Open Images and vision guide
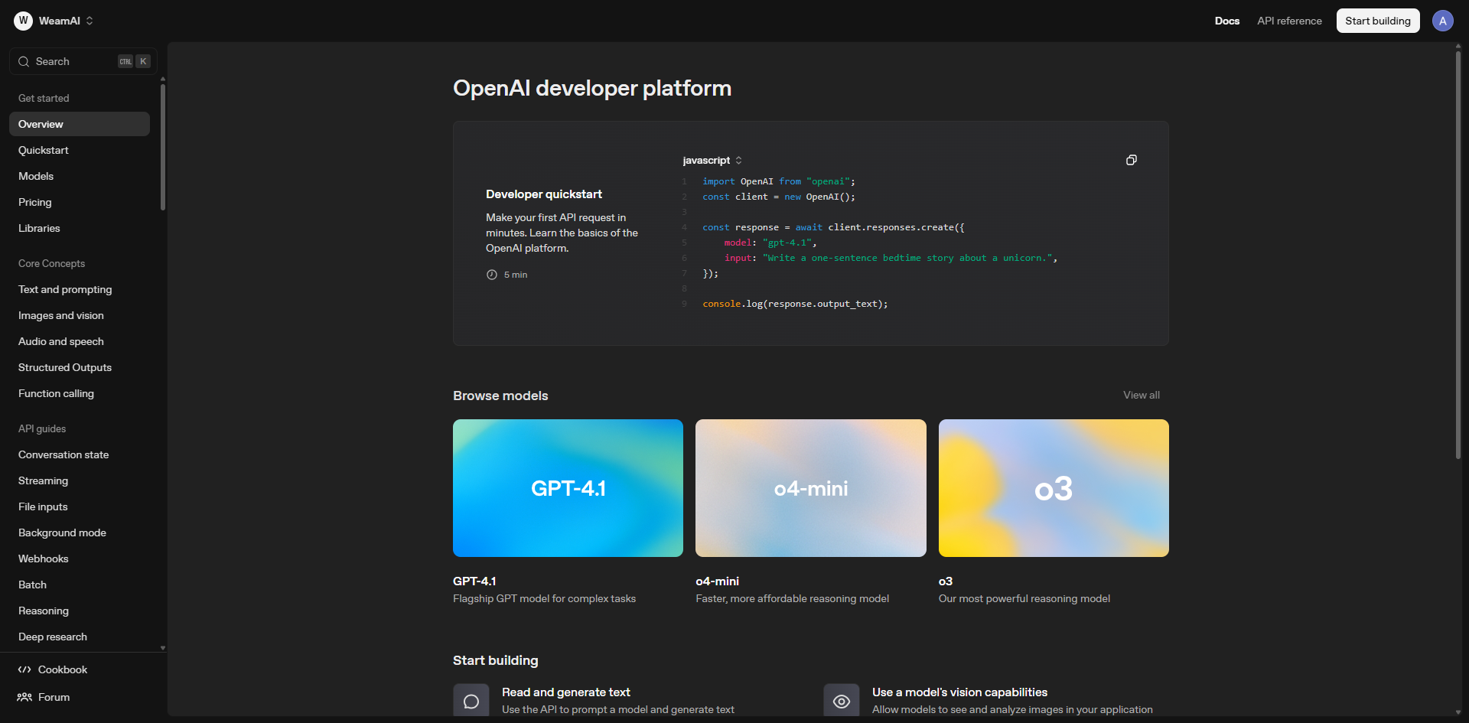1469x723 pixels. tap(80, 315)
